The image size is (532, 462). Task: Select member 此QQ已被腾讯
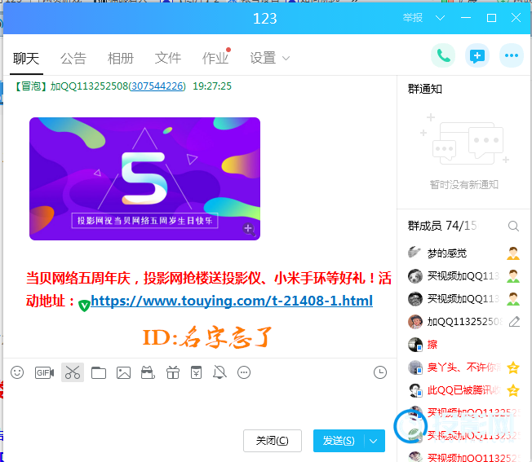pos(463,390)
